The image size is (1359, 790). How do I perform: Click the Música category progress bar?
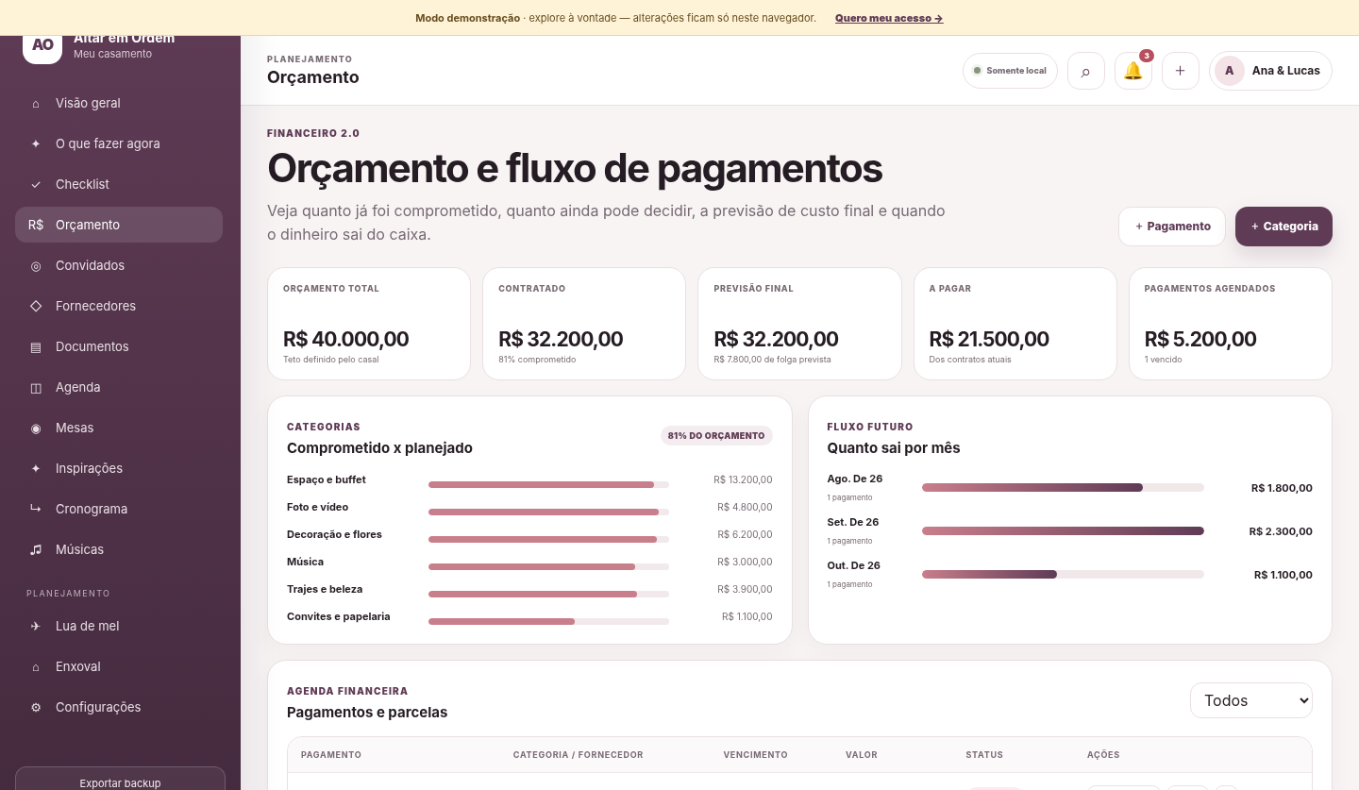(x=548, y=566)
